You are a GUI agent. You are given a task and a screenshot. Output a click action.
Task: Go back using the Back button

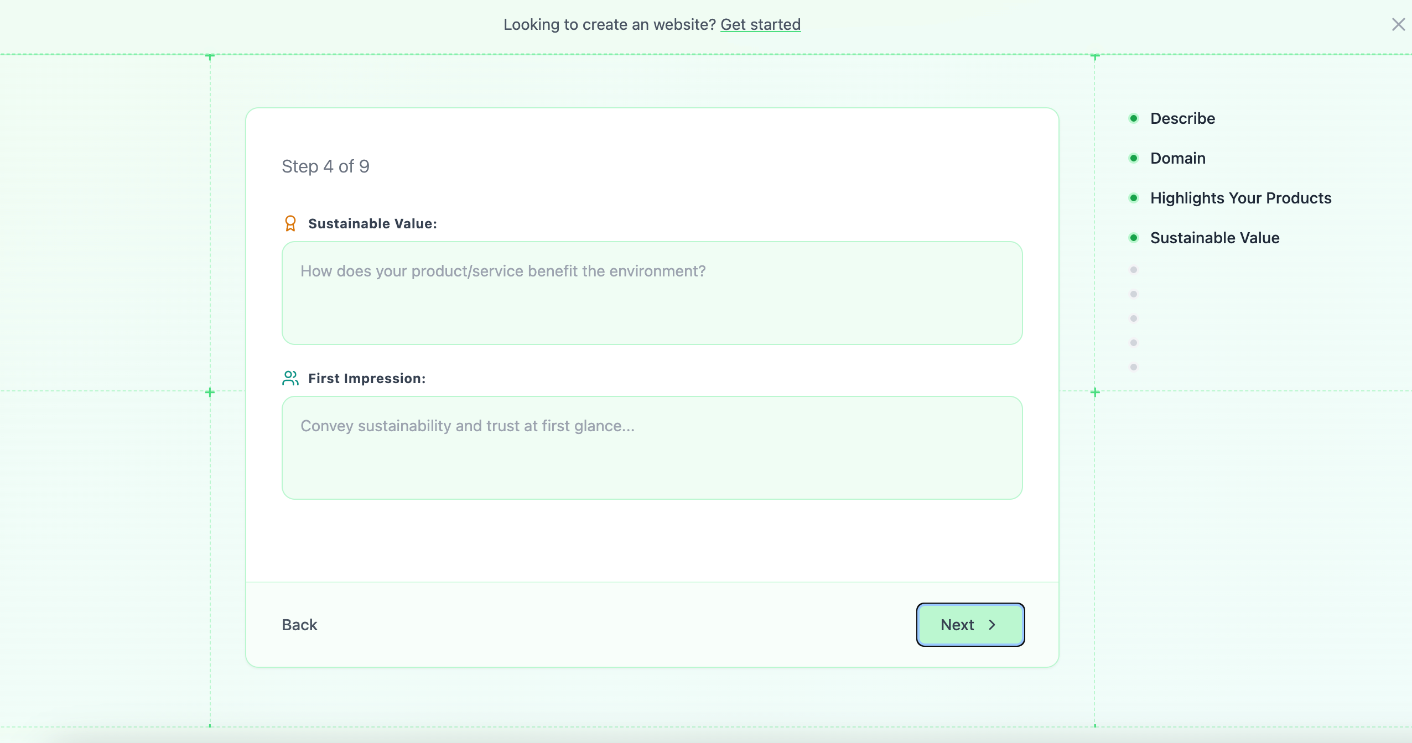pyautogui.click(x=299, y=625)
